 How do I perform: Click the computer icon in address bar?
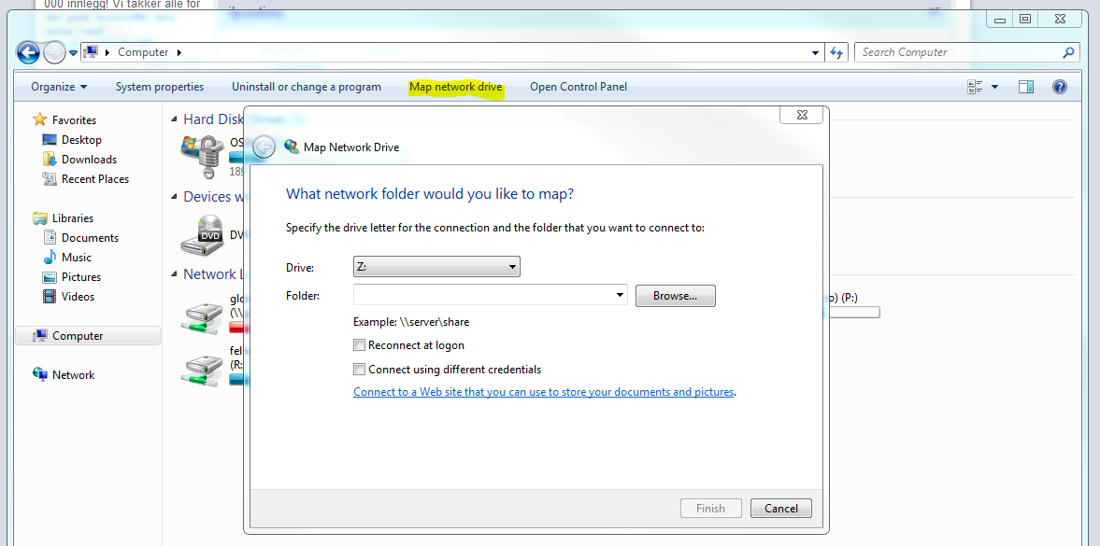pos(91,52)
